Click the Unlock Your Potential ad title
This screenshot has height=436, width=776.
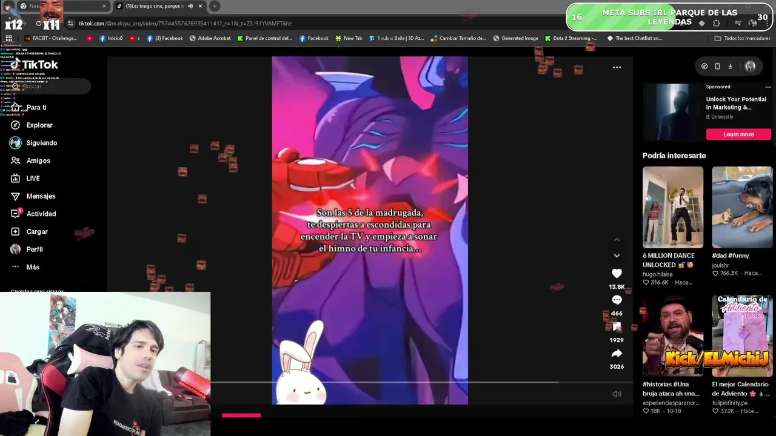(736, 103)
